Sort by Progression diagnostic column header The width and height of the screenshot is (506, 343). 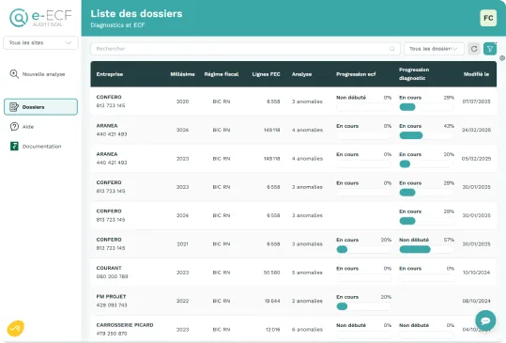click(414, 74)
